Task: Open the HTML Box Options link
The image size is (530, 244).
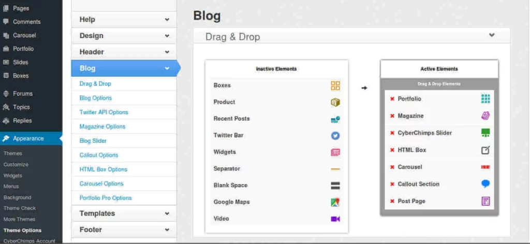Action: (104, 170)
